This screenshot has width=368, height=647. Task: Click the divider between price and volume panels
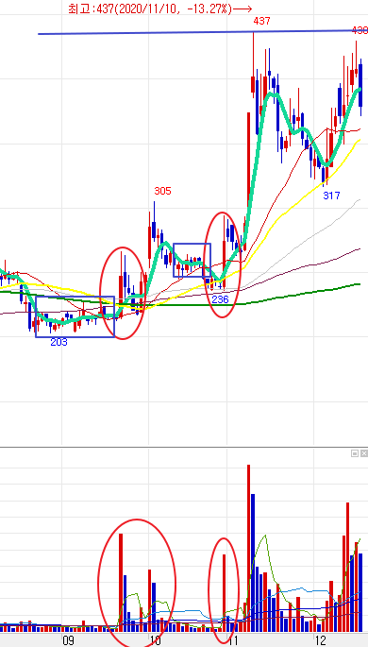point(184,448)
